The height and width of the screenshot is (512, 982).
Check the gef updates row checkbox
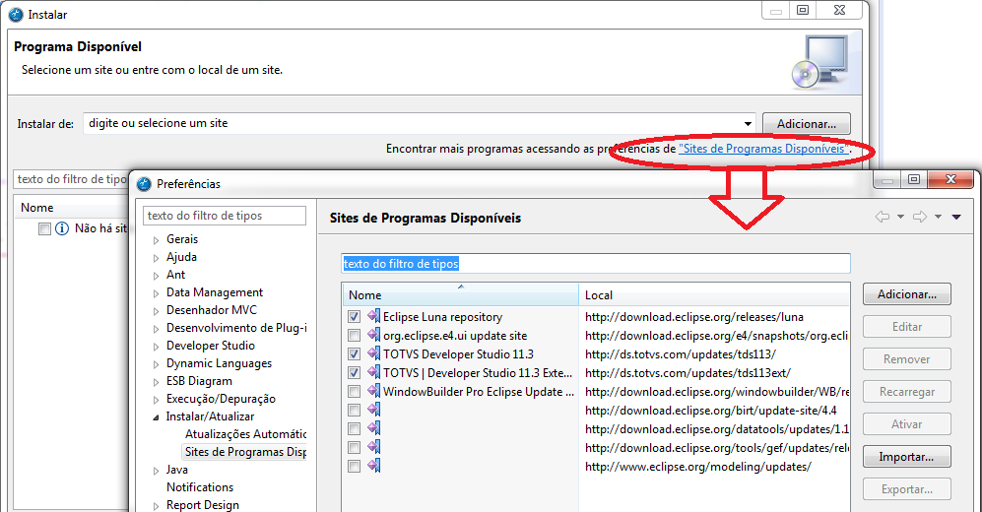point(354,448)
